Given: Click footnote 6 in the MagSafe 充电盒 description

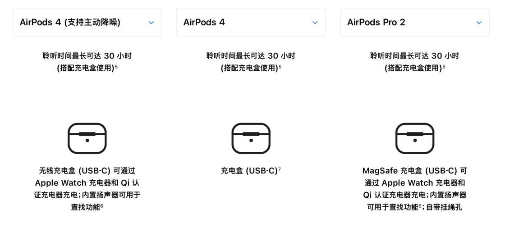Looking at the screenshot, I should point(420,206).
